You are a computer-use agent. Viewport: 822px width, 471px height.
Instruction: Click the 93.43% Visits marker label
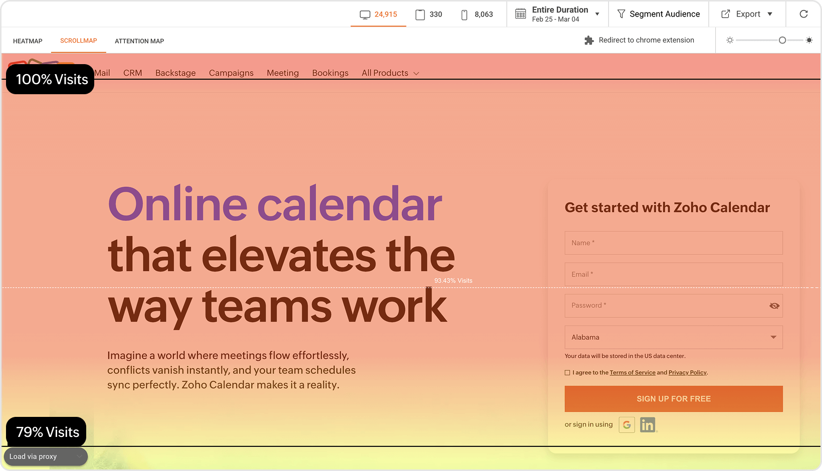454,281
